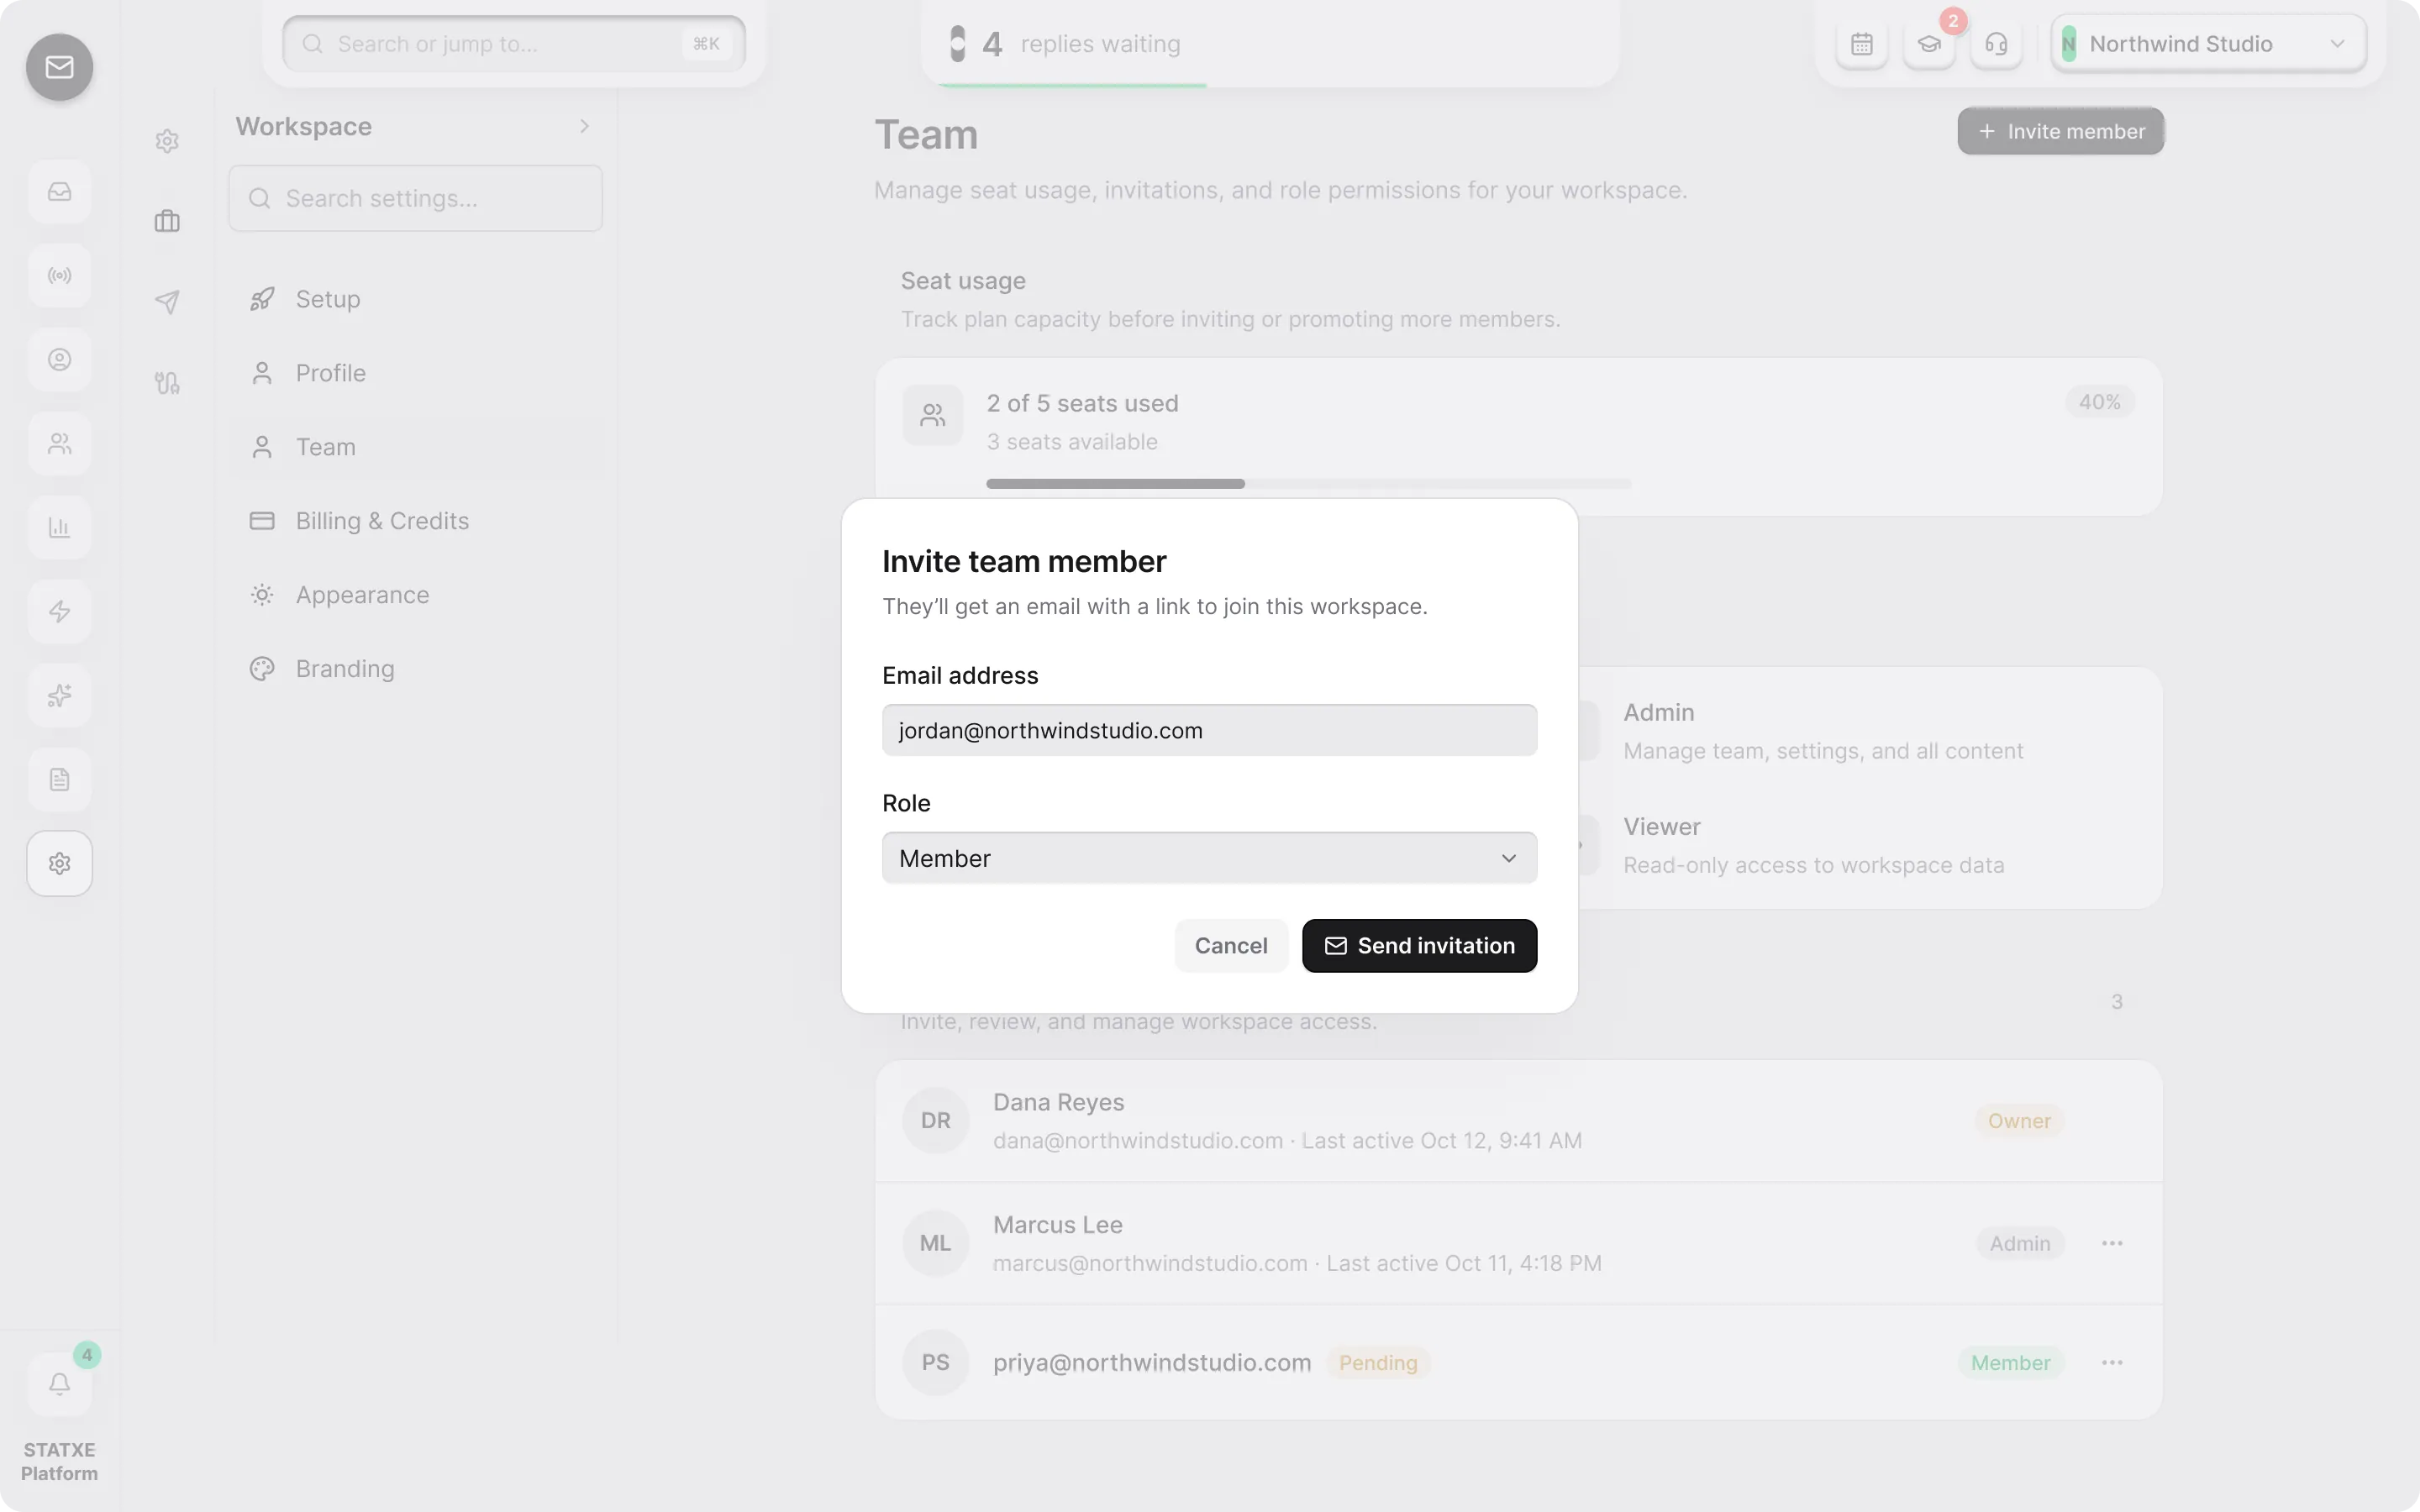
Task: Click the 4 replies waiting indicator
Action: pyautogui.click(x=1066, y=44)
